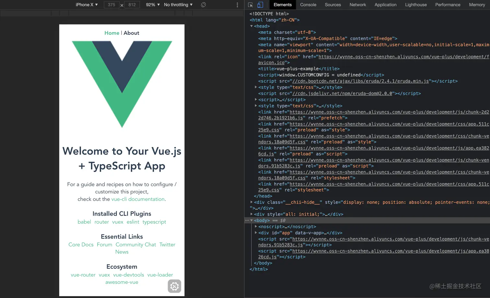The width and height of the screenshot is (490, 298).
Task: Select the DOCTYPE html line
Action: 269,14
